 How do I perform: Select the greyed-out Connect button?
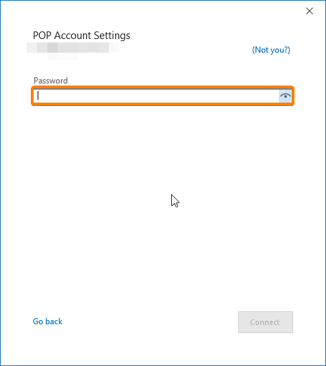(x=266, y=322)
